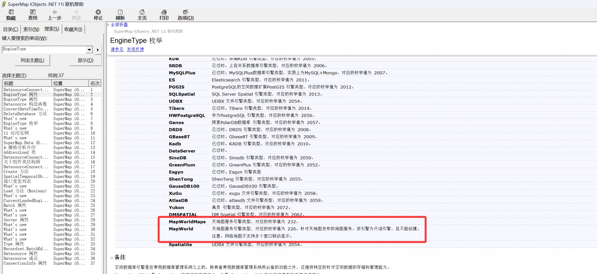Click the SuperMap help window title icon

click(3, 4)
